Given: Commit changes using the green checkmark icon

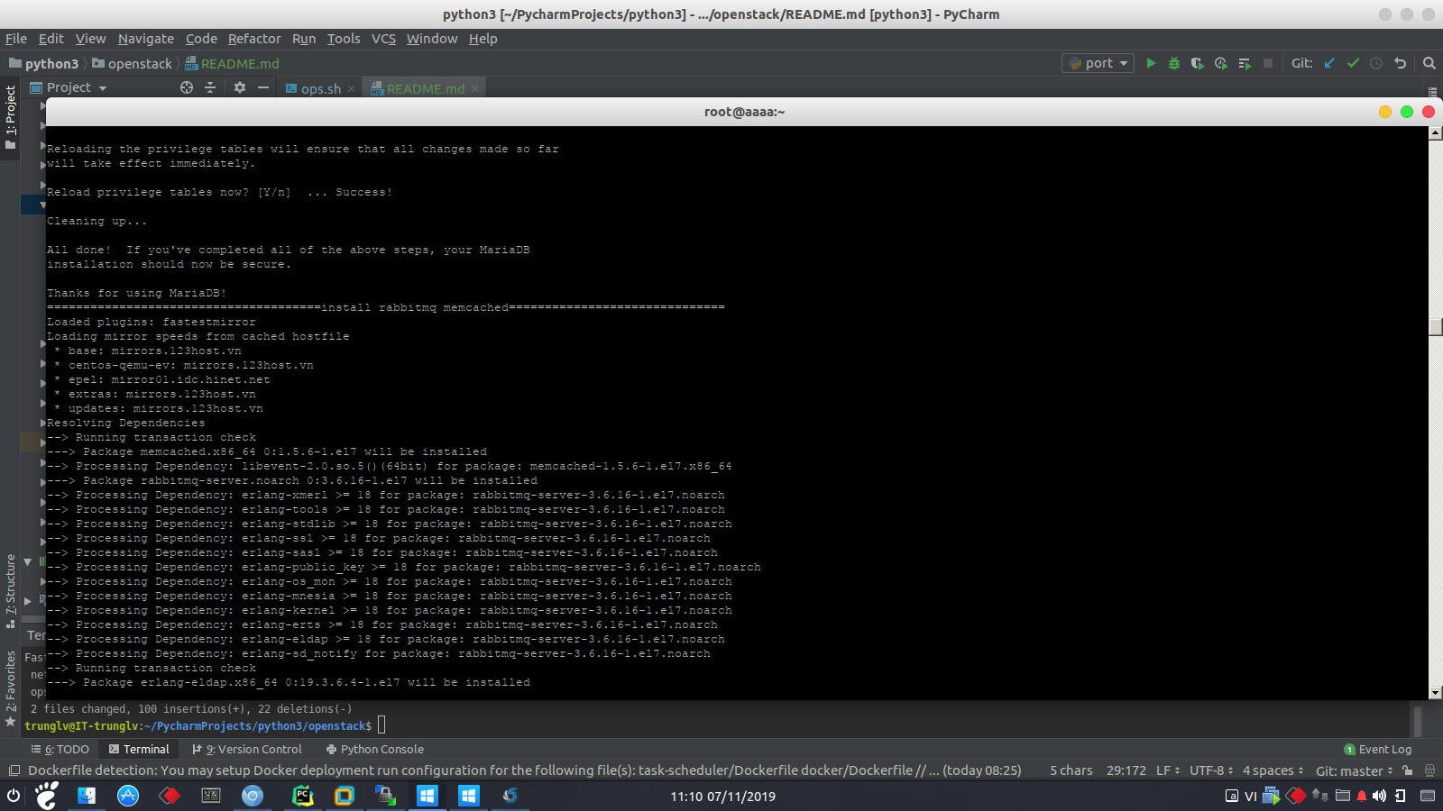Looking at the screenshot, I should pos(1353,63).
